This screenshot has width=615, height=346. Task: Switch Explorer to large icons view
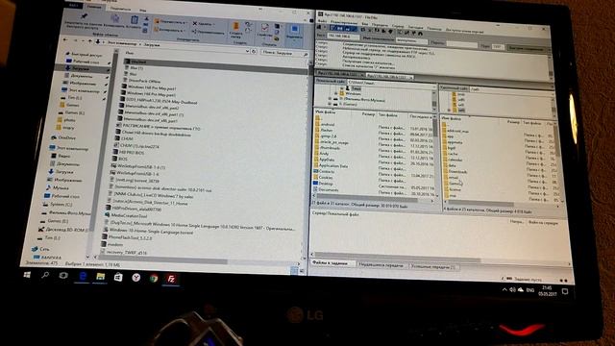coord(302,271)
